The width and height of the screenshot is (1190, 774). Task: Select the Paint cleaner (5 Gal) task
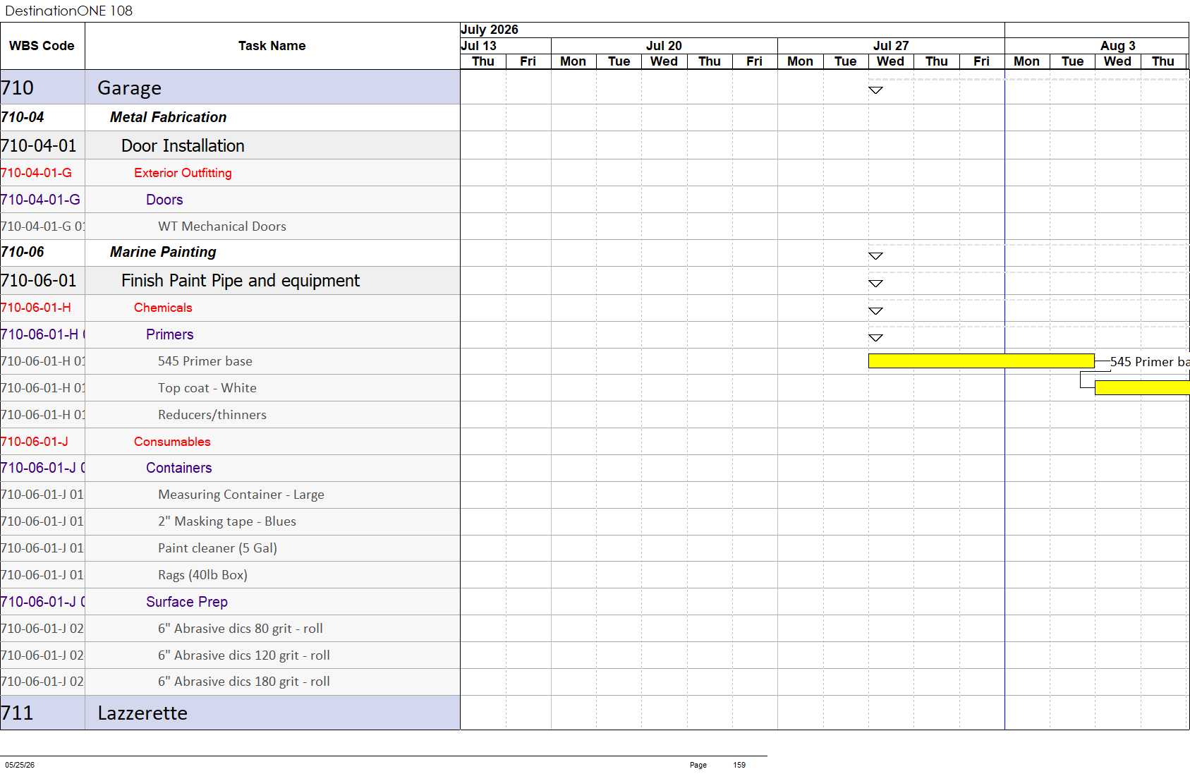tap(217, 548)
